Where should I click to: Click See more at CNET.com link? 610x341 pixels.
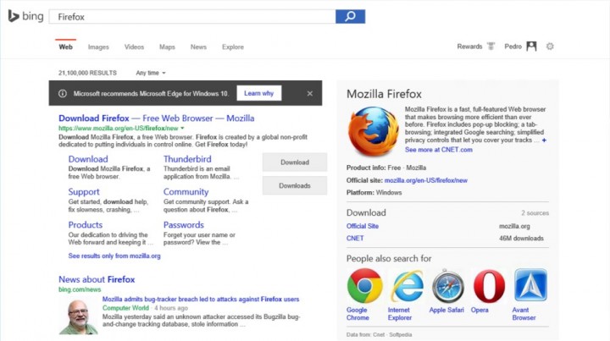coord(439,150)
